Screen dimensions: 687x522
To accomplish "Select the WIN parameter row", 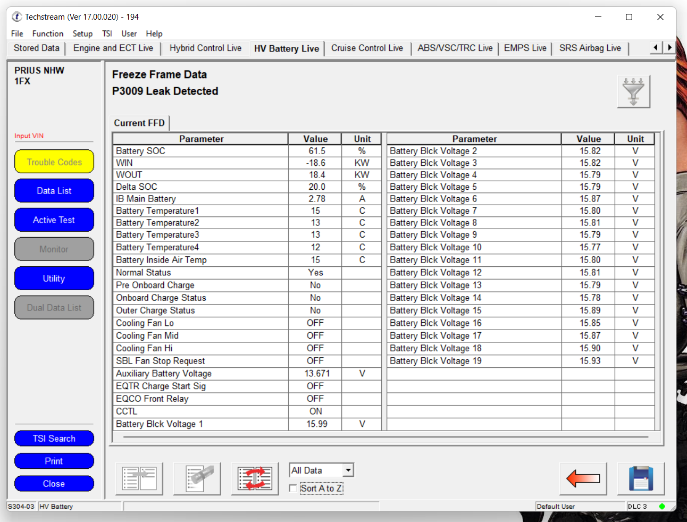I will point(247,163).
